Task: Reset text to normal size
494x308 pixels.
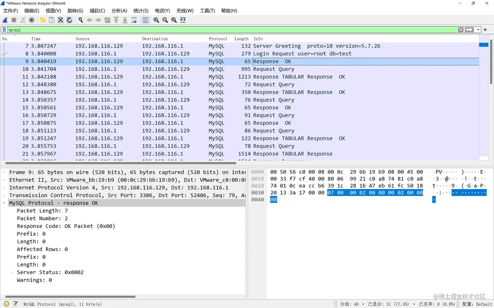Action: (174, 20)
